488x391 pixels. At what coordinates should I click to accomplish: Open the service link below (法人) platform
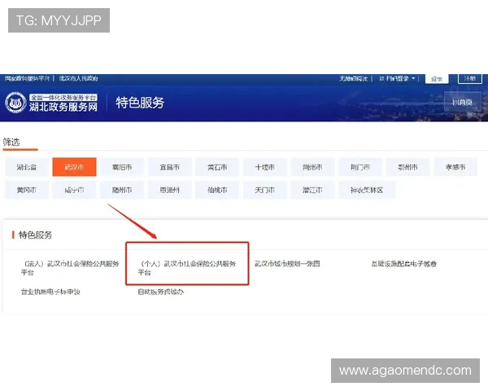click(x=50, y=292)
